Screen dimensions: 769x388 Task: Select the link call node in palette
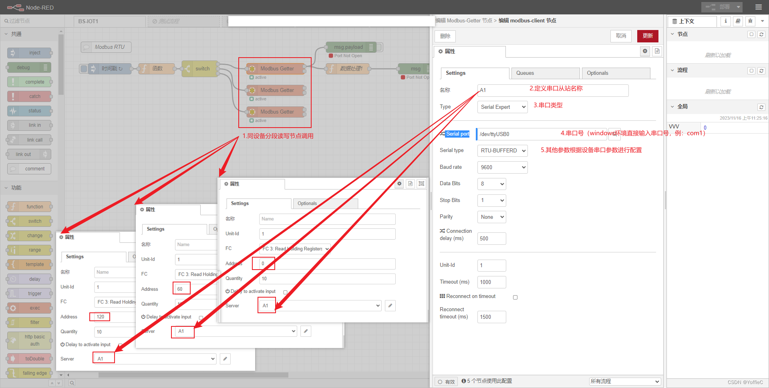29,140
